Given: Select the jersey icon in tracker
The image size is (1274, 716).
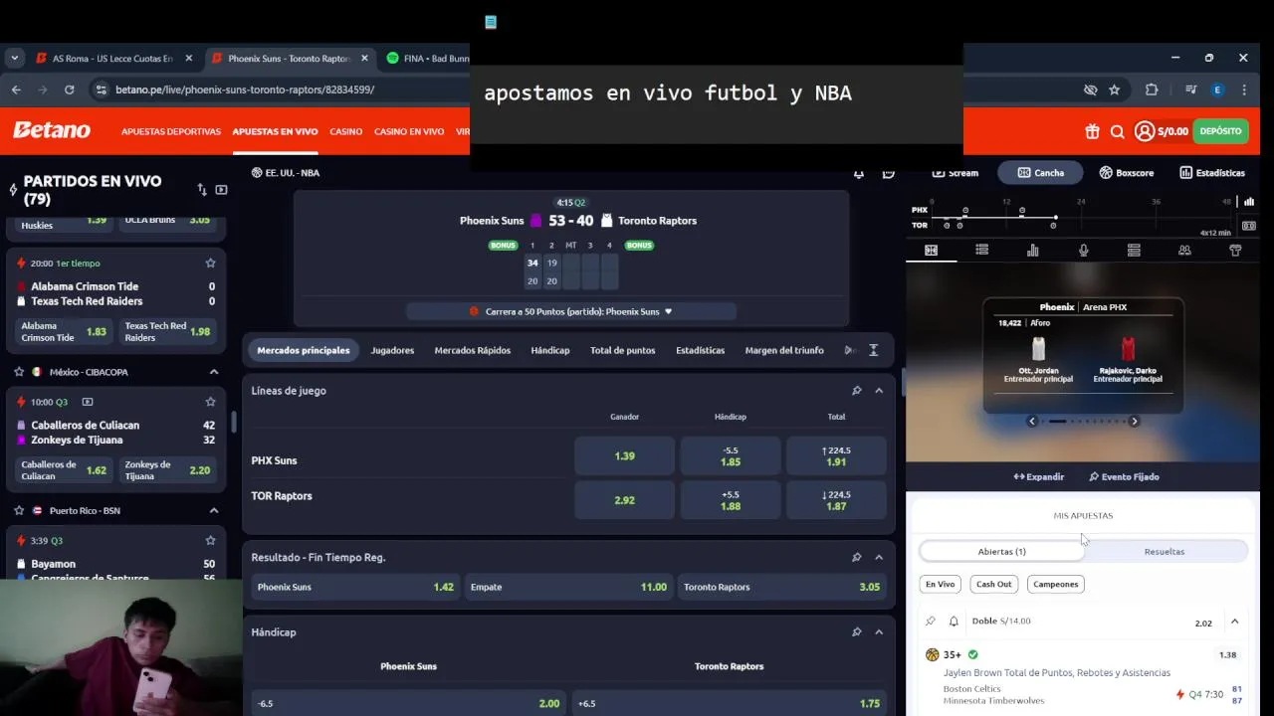Looking at the screenshot, I should 1235,251.
